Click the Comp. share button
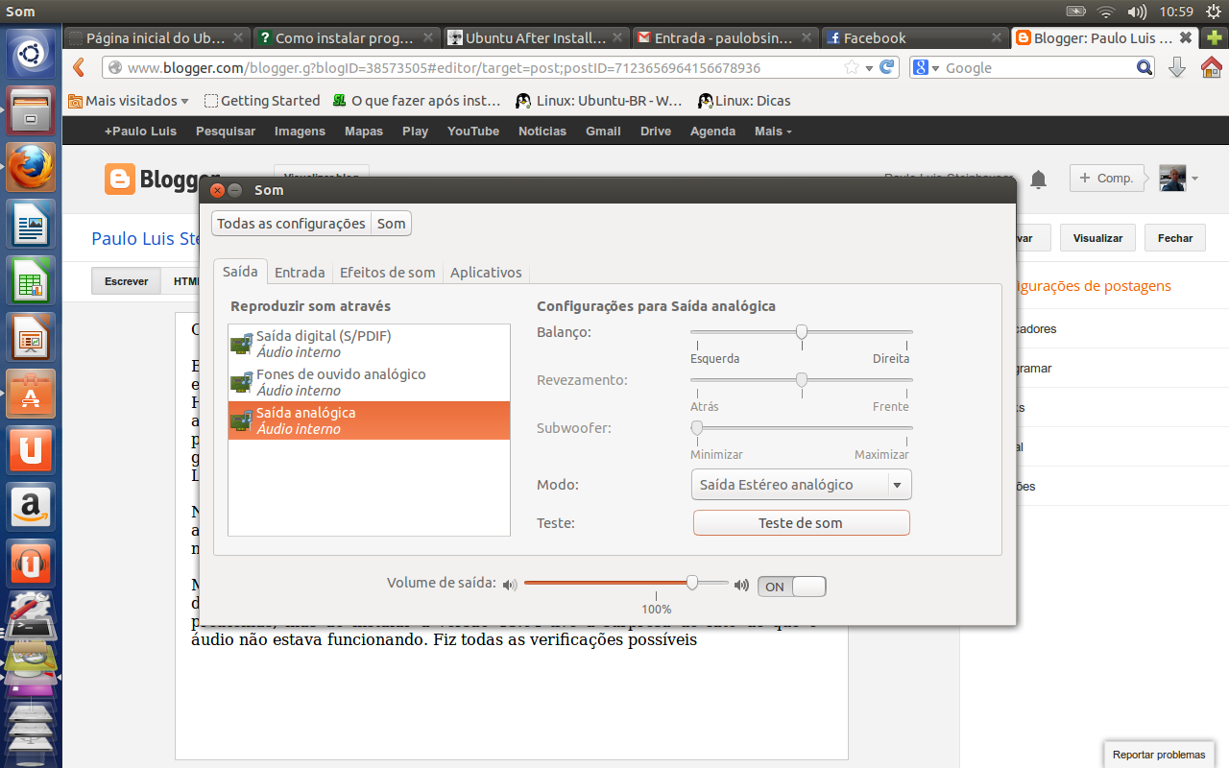Viewport: 1229px width, 768px height. (x=1106, y=178)
